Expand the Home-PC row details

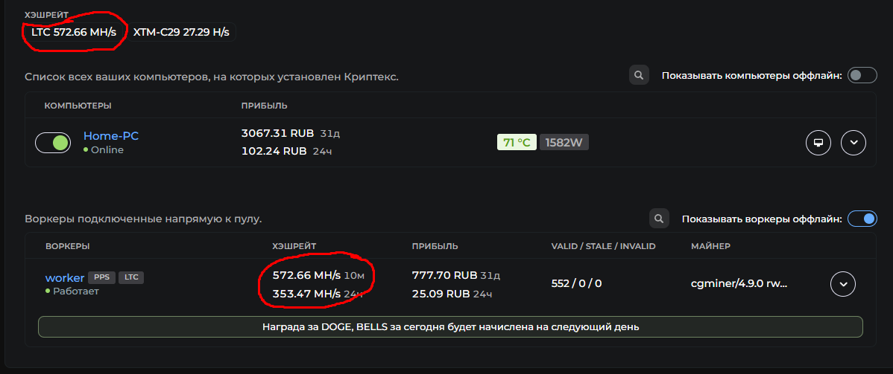point(853,142)
